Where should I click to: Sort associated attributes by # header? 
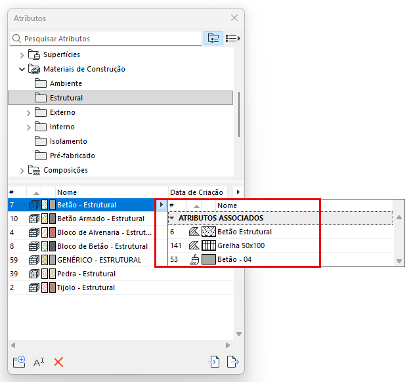(177, 205)
